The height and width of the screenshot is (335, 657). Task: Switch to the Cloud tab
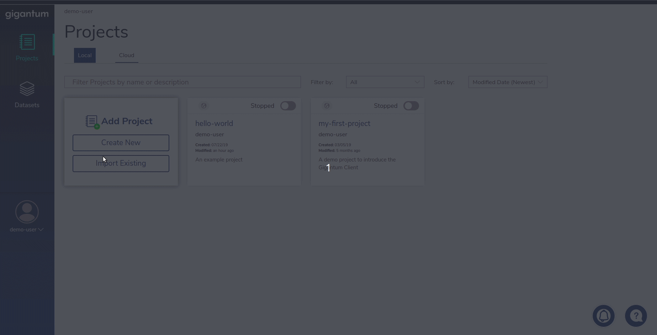point(127,55)
